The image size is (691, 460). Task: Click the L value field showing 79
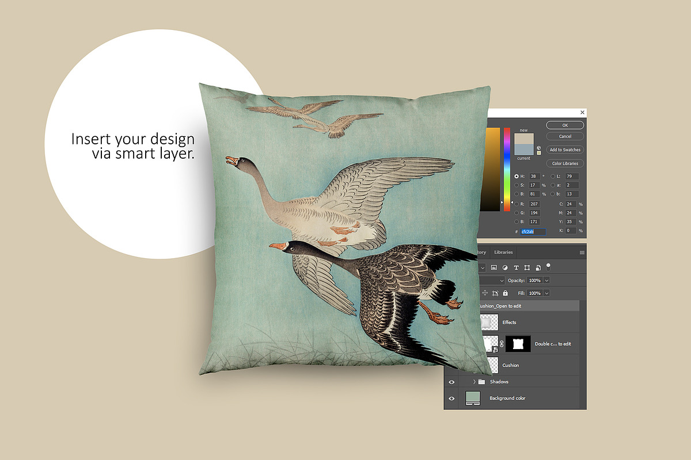click(572, 176)
